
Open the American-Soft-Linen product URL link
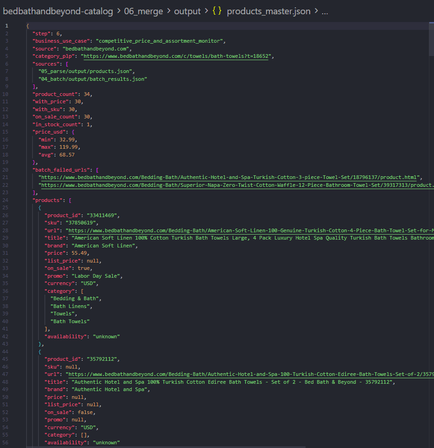(x=251, y=230)
